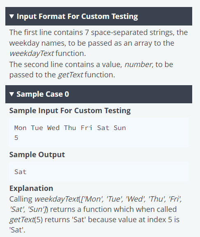200x237 pixels.
Task: Click the Sample Case 0 title text
Action: (43, 94)
